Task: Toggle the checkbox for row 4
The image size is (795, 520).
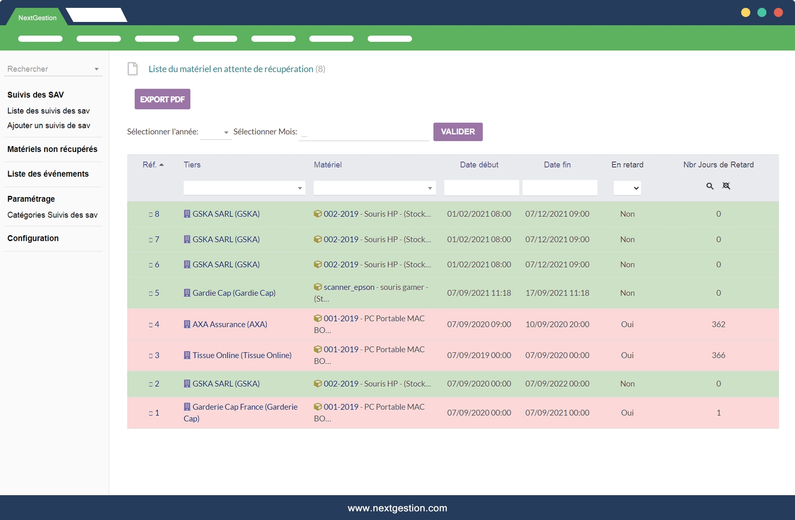Action: click(151, 325)
